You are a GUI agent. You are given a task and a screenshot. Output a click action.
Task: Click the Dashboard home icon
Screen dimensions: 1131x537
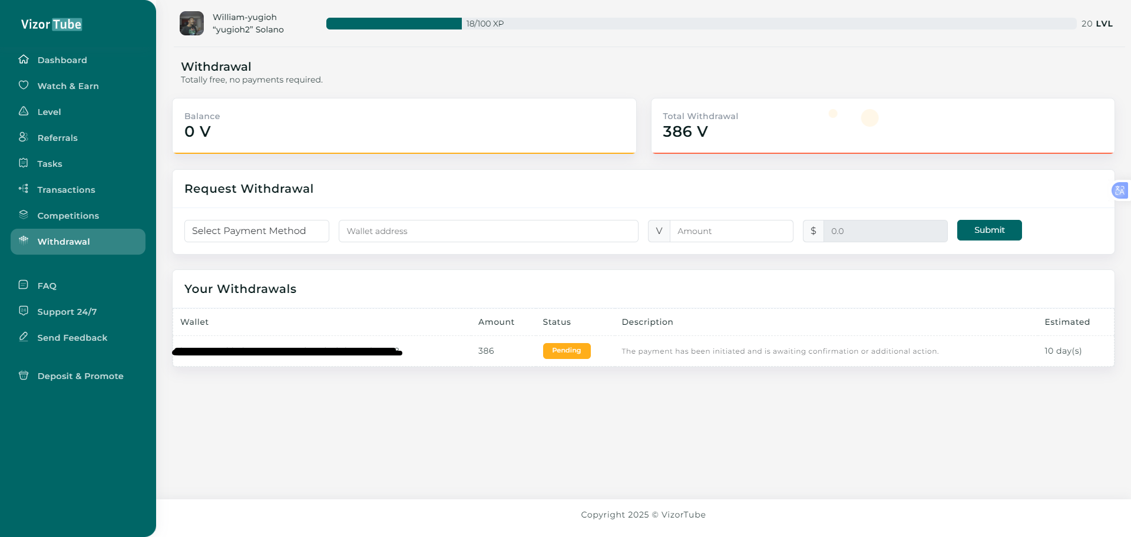point(24,60)
